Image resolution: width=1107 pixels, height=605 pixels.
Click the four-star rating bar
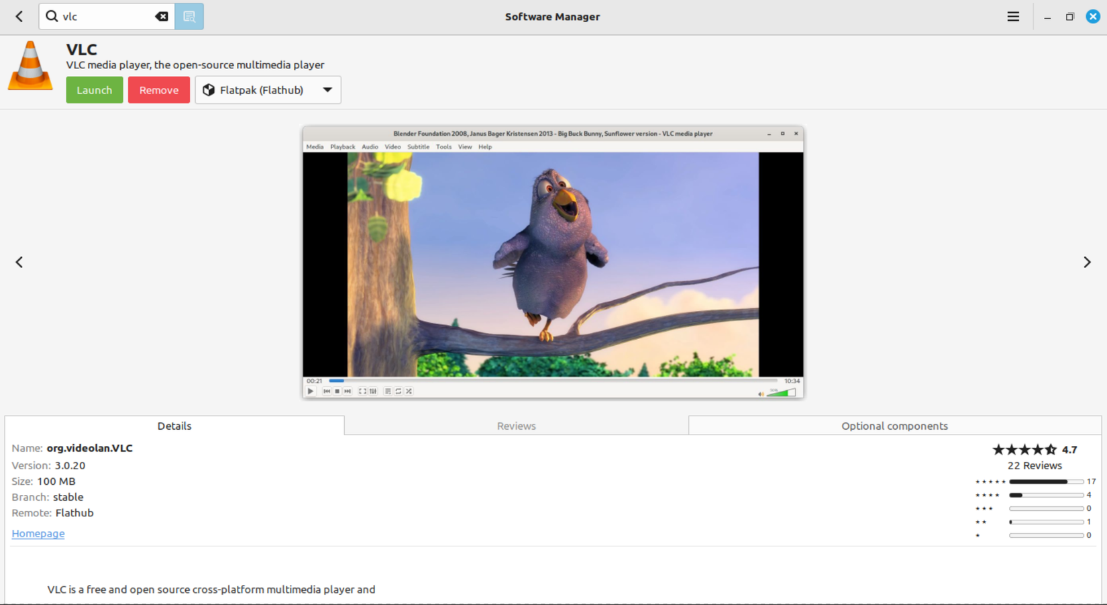(x=1046, y=495)
